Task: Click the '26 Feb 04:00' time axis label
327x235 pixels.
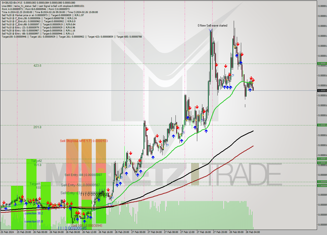Action: 56,232
